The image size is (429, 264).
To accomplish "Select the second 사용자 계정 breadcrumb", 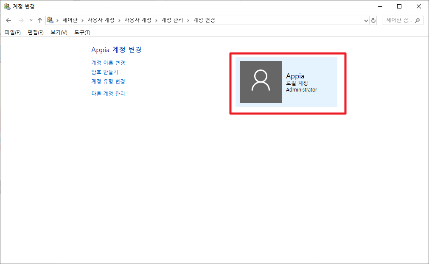I will pyautogui.click(x=137, y=20).
